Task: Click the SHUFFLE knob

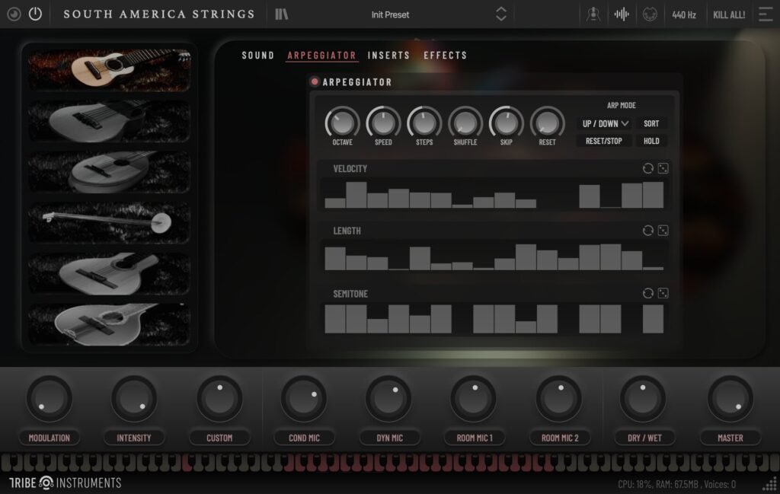Action: (465, 123)
